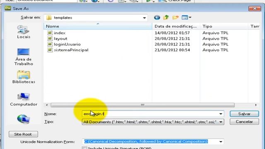Click the sistemaPrincipal file name text

(x=71, y=50)
